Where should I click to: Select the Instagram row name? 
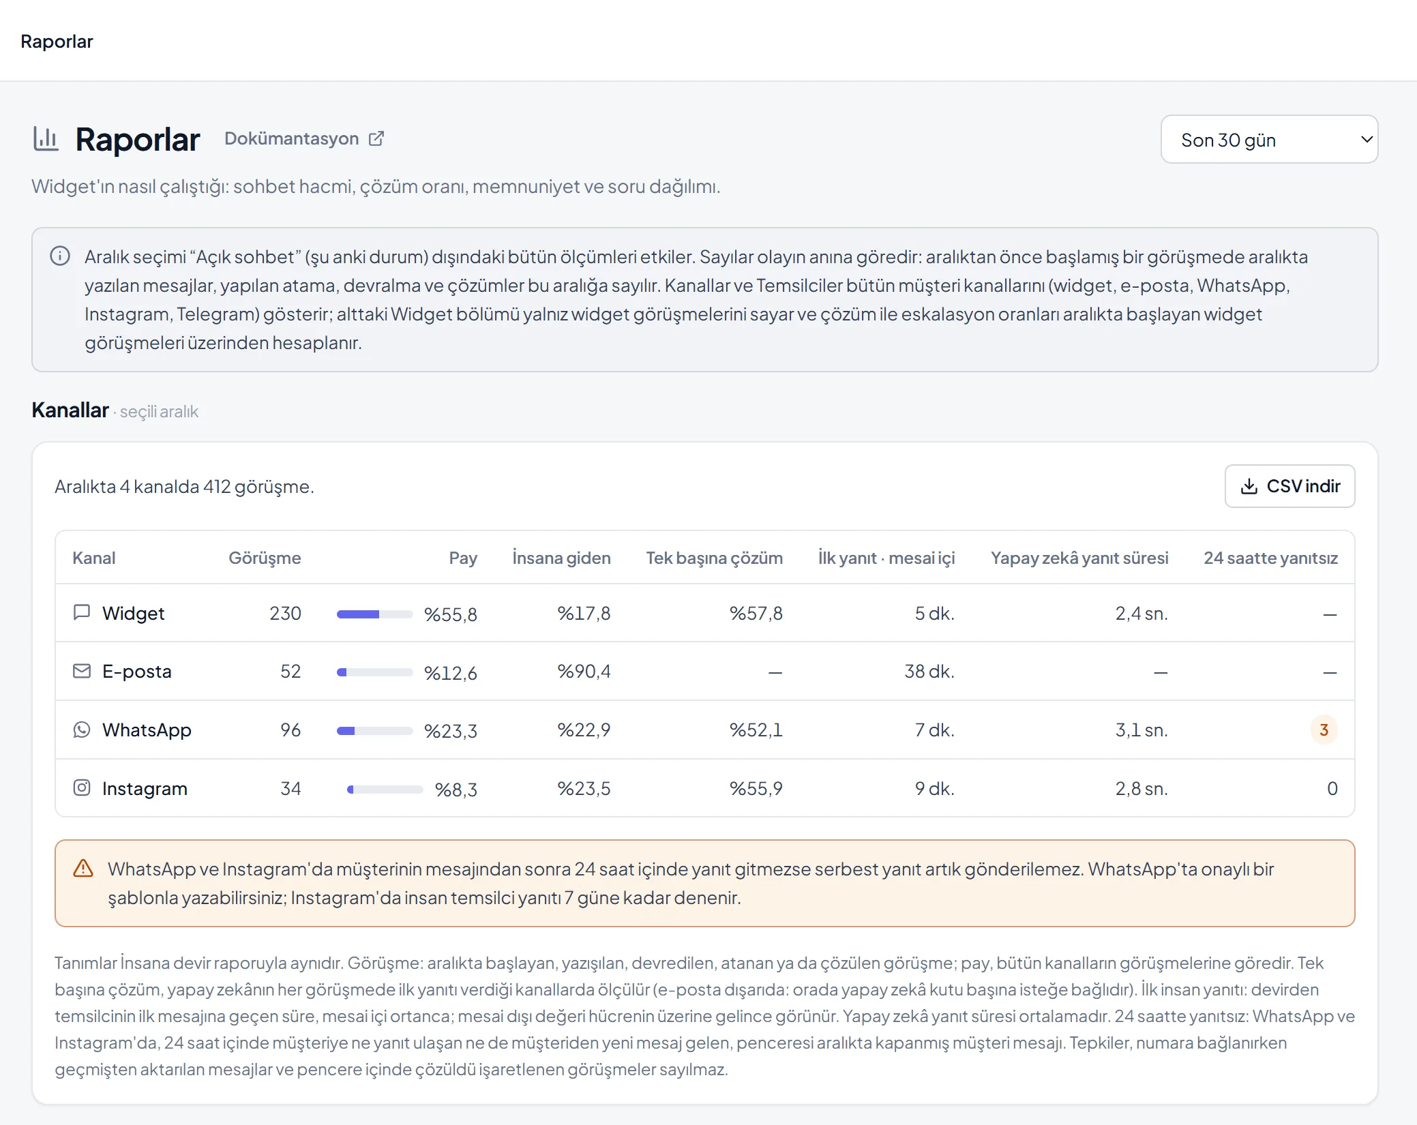[145, 788]
